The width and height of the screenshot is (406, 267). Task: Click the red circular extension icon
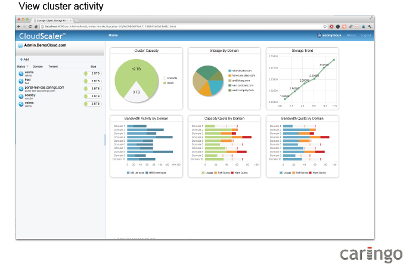[x=331, y=26]
